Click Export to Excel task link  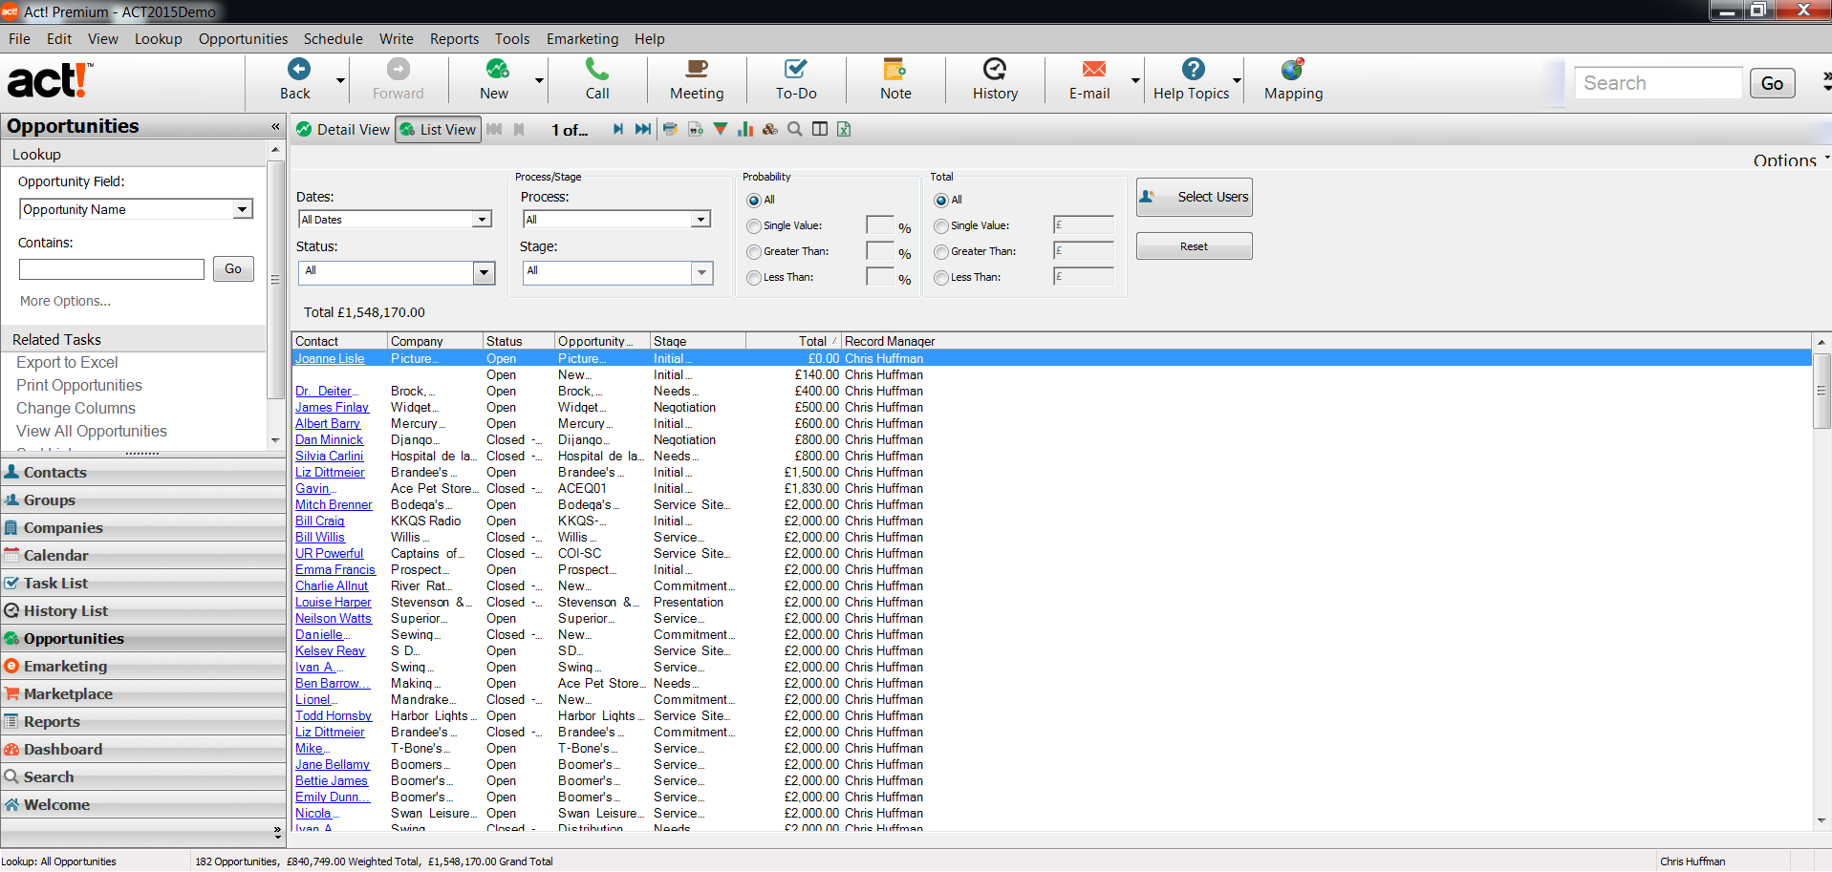tap(67, 363)
